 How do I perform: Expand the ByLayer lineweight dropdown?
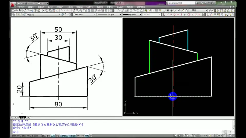[140, 15]
